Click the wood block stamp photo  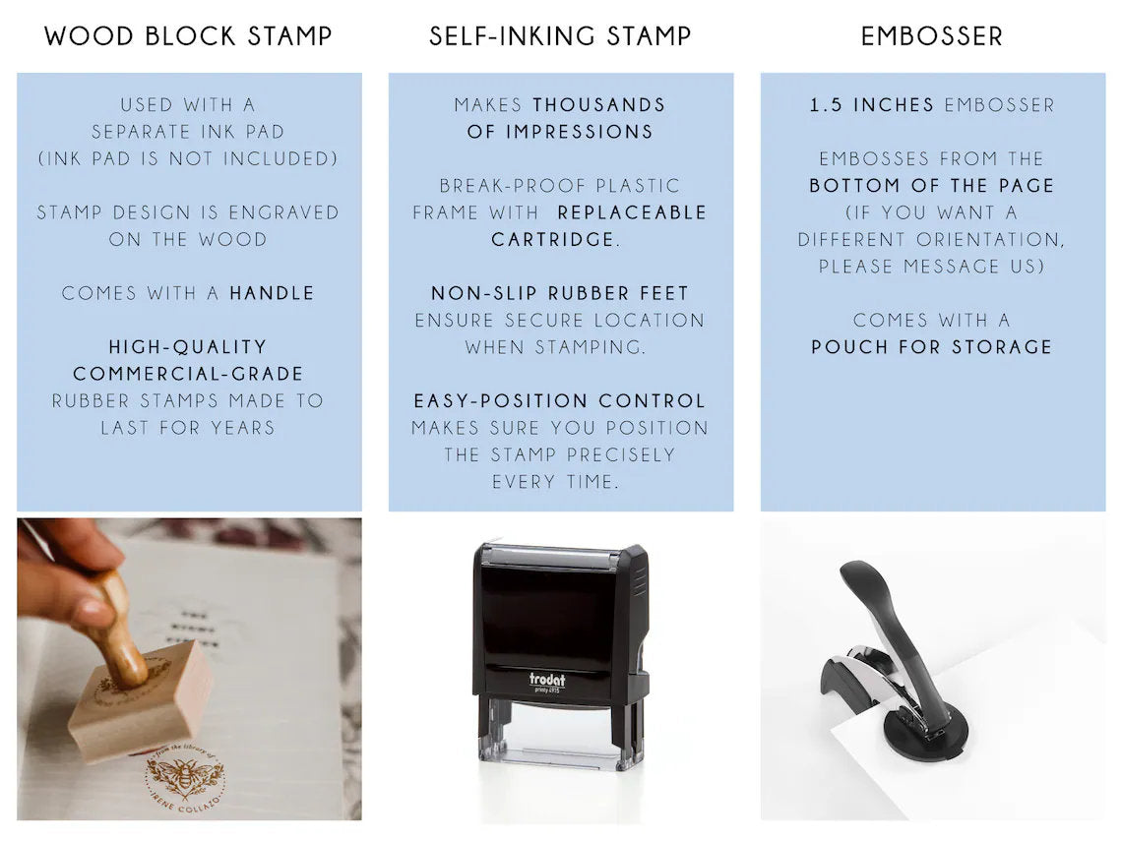tap(189, 669)
